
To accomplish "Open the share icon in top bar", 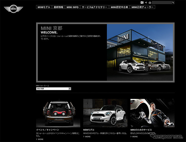I will pos(142,3).
